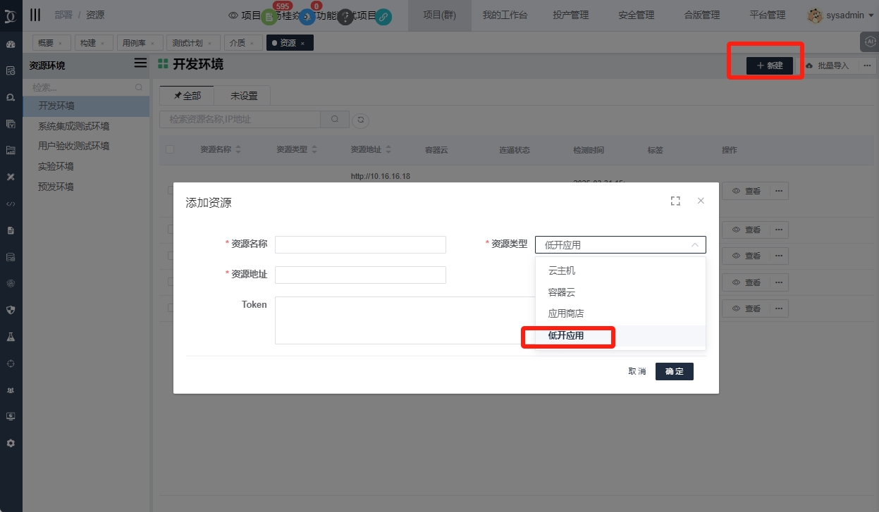Viewport: 879px width, 512px height.
Task: Close the 添加资源 dialog with the X icon
Action: coord(701,201)
